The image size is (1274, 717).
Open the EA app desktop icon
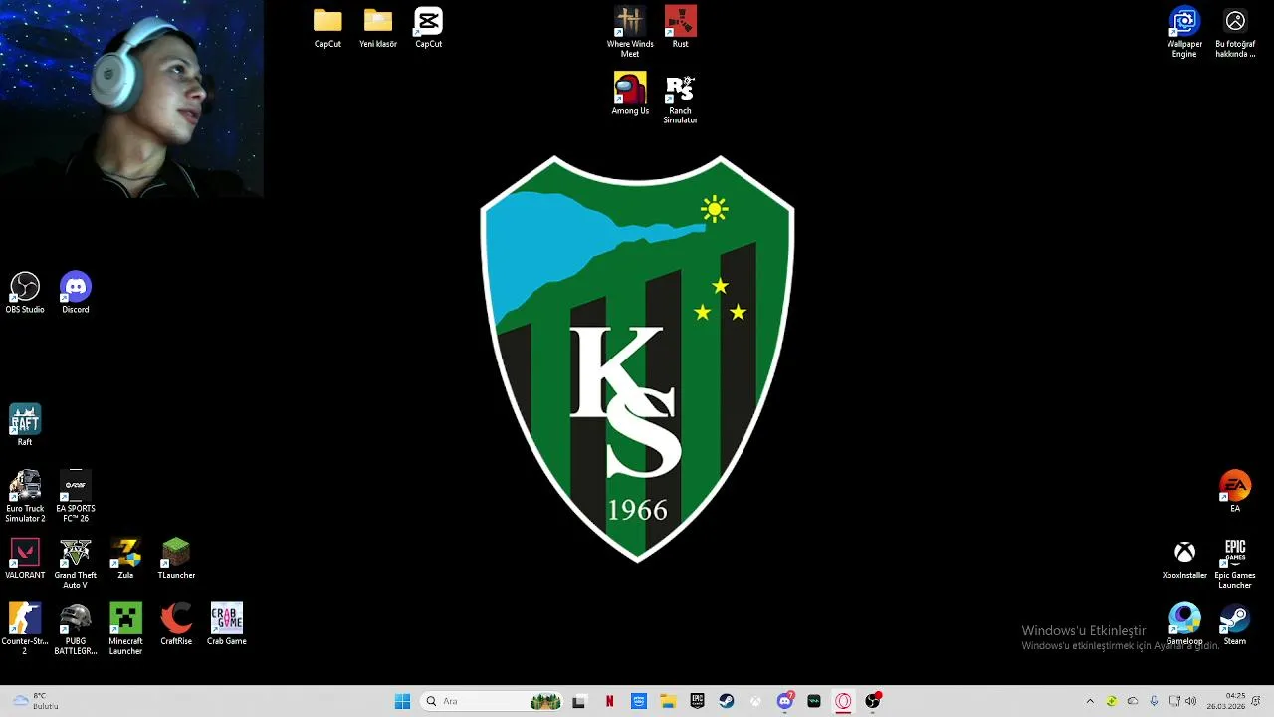[1235, 492]
